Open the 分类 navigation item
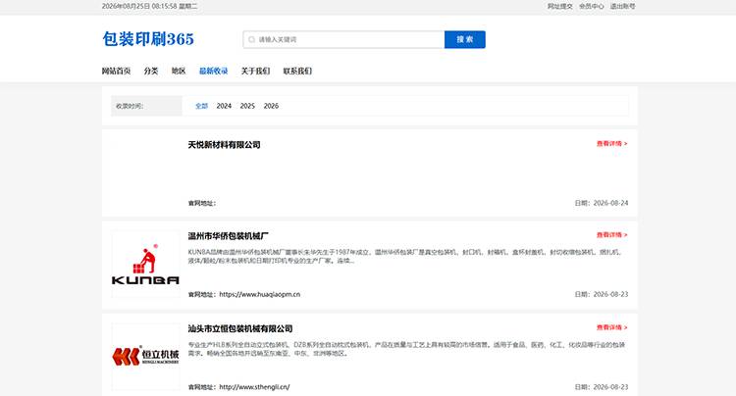 click(151, 71)
